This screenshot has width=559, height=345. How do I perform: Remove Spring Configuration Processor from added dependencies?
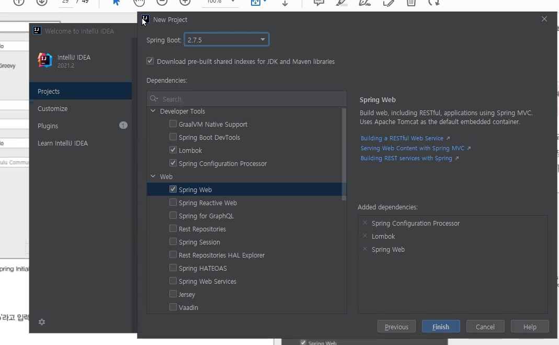(x=364, y=222)
